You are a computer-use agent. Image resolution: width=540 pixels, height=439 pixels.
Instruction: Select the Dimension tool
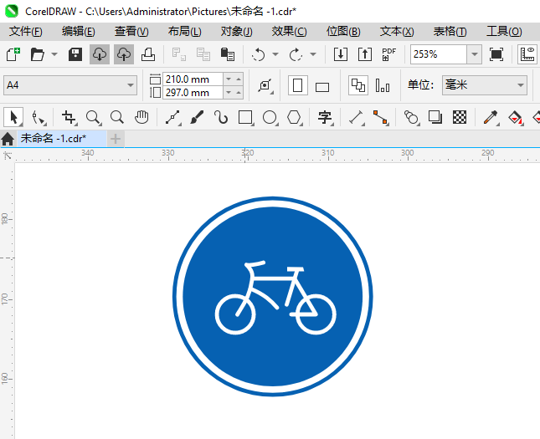357,118
